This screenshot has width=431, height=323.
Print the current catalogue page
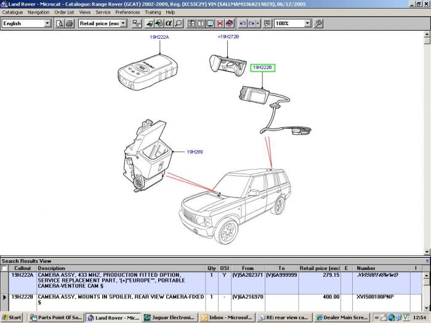69,23
